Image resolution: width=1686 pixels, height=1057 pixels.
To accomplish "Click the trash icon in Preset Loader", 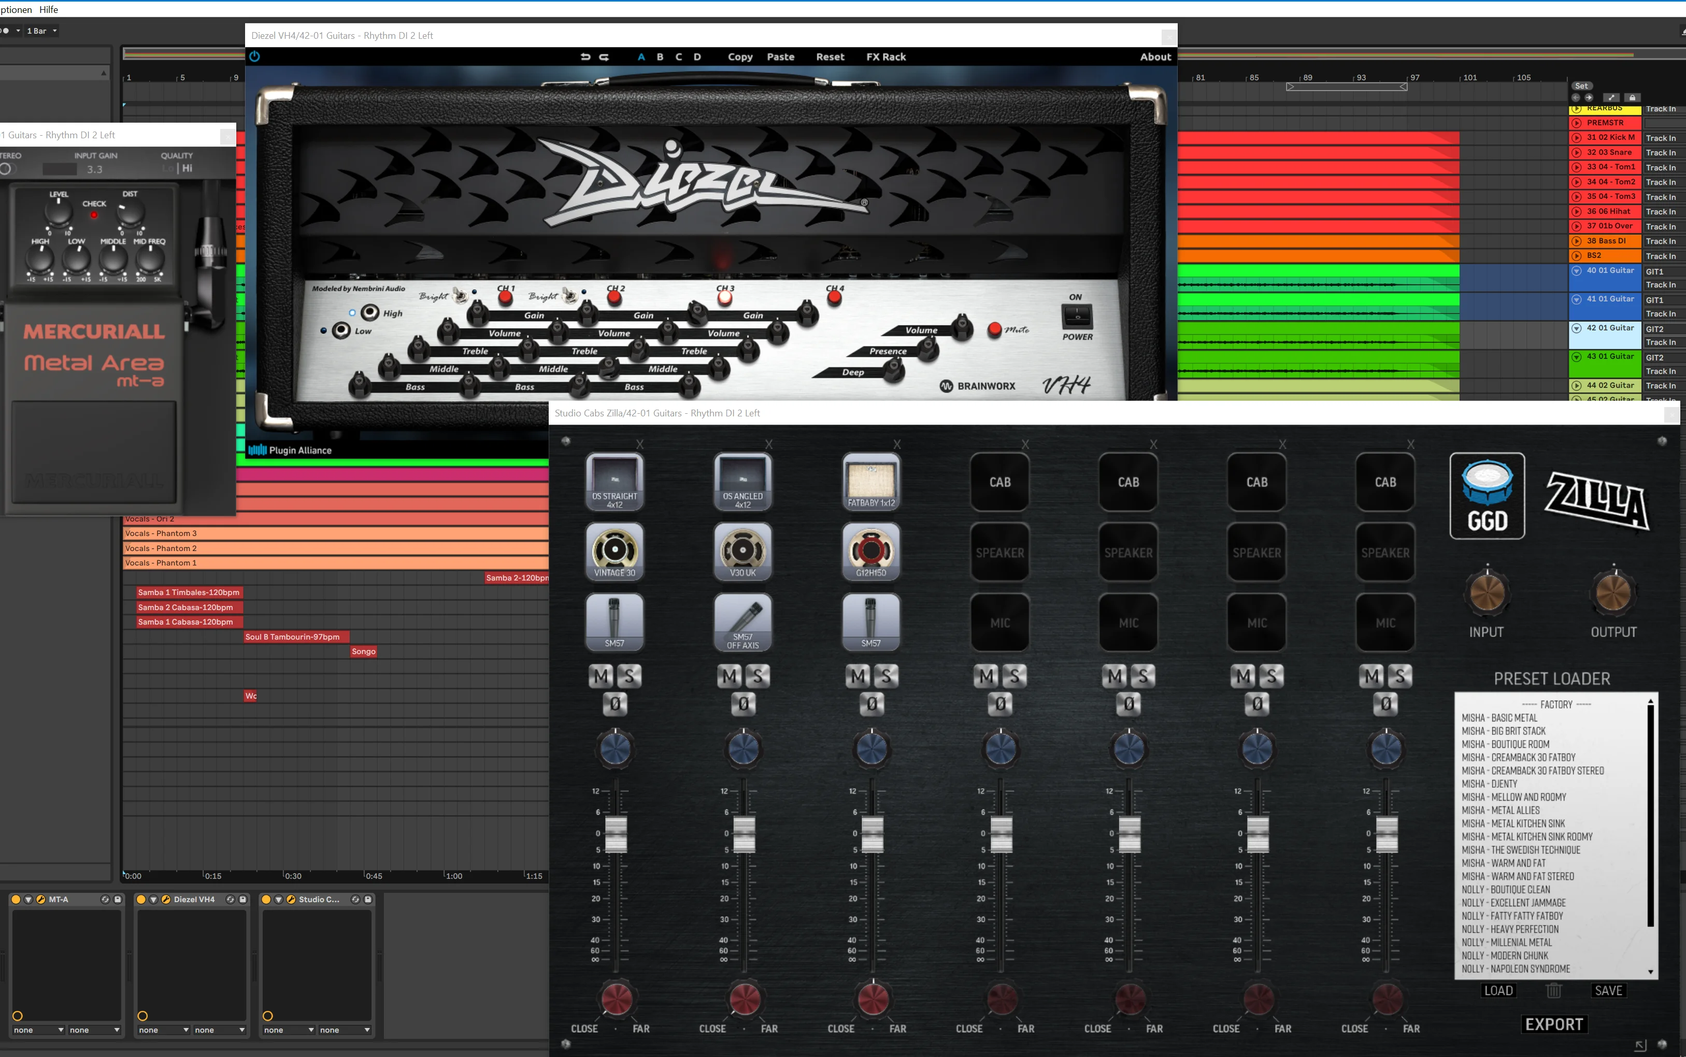I will pos(1553,990).
